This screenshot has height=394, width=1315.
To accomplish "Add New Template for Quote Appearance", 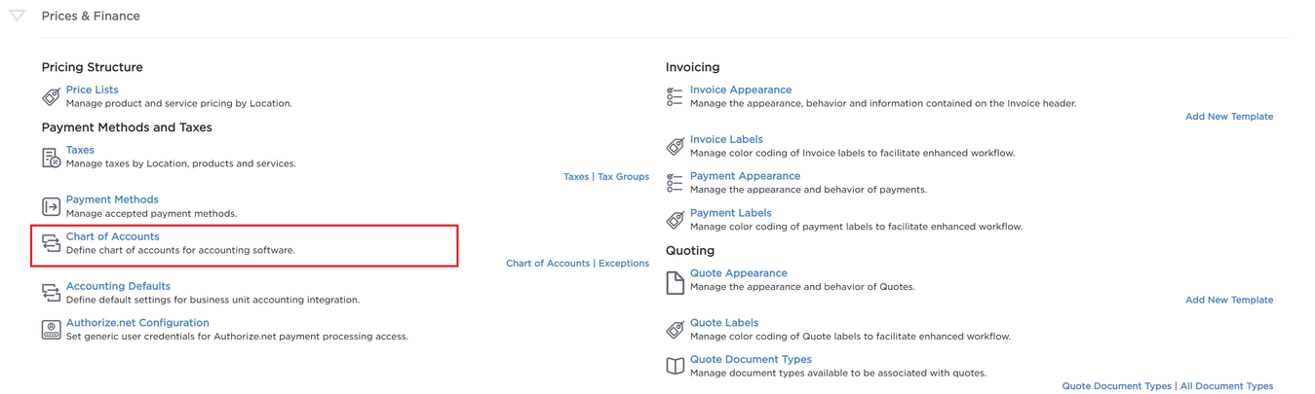I will 1228,300.
